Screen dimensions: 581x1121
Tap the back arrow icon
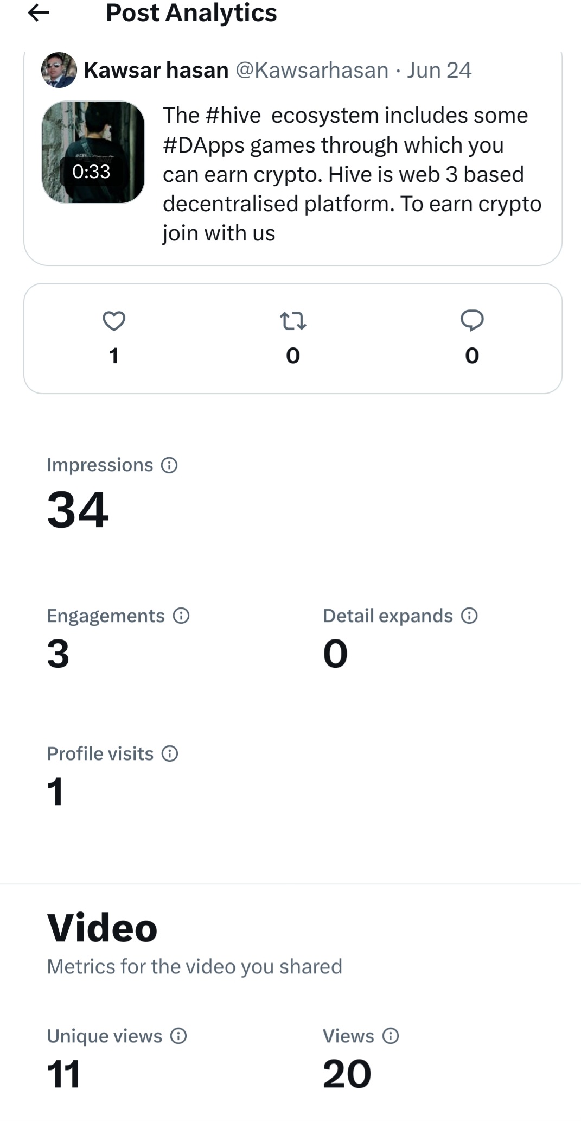[x=39, y=12]
